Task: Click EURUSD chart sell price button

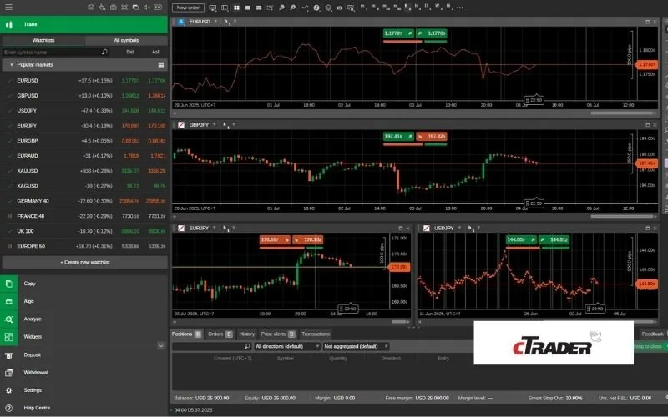Action: pos(399,33)
